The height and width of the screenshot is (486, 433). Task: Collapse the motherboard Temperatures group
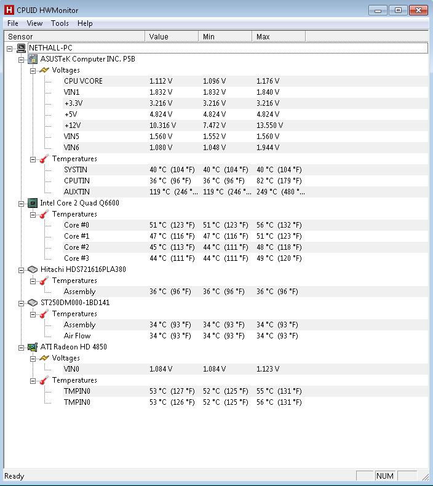coord(33,159)
